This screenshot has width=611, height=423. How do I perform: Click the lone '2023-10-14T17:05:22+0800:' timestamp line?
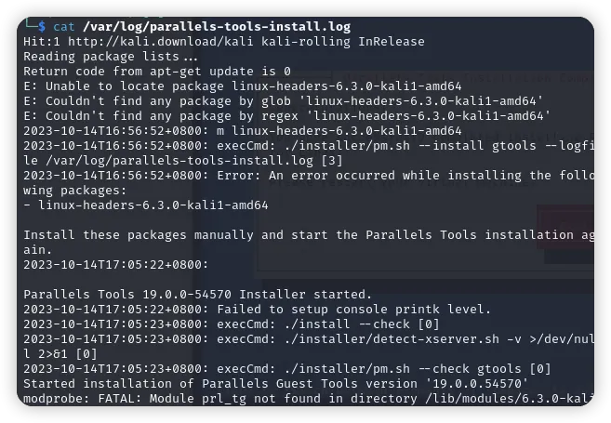(115, 265)
